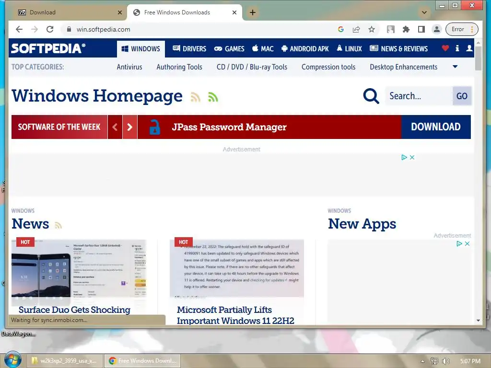
Task: Show hidden system tray icons
Action: (422, 361)
